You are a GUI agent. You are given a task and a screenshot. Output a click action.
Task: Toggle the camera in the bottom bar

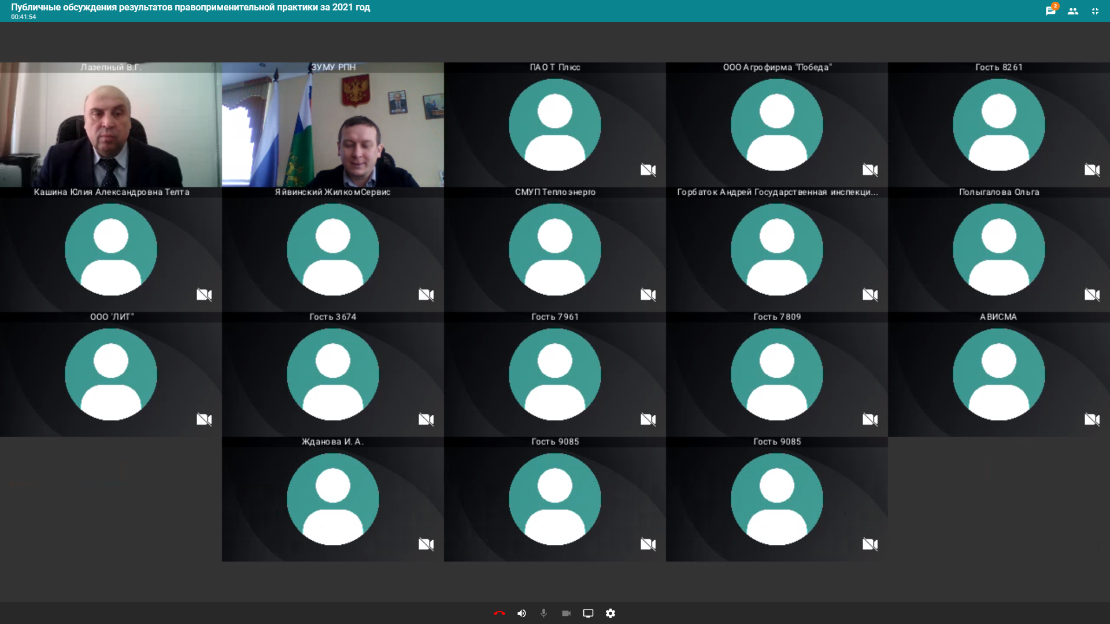[x=566, y=613]
